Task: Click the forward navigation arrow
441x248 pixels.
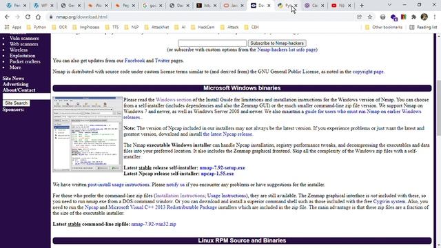Action: pos(17,17)
